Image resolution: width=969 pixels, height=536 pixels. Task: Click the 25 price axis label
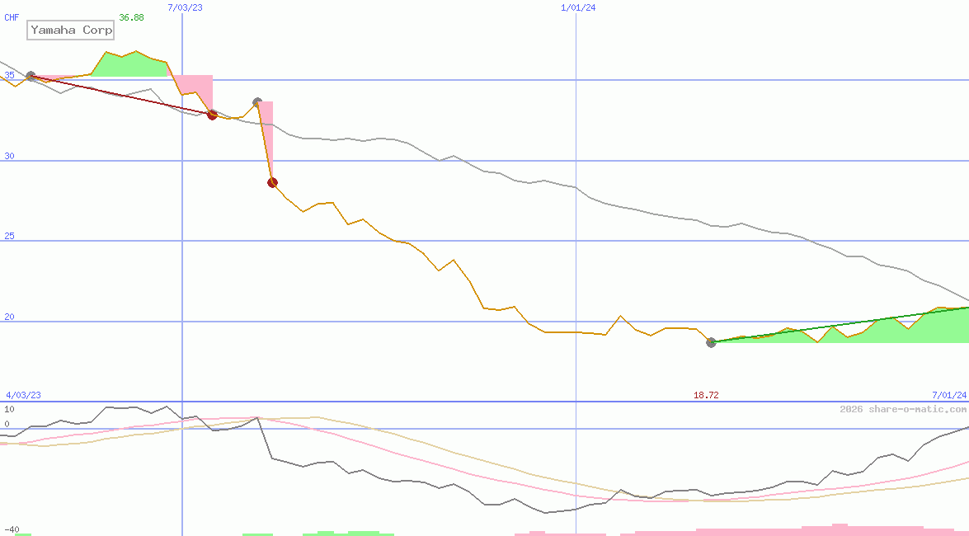8,237
